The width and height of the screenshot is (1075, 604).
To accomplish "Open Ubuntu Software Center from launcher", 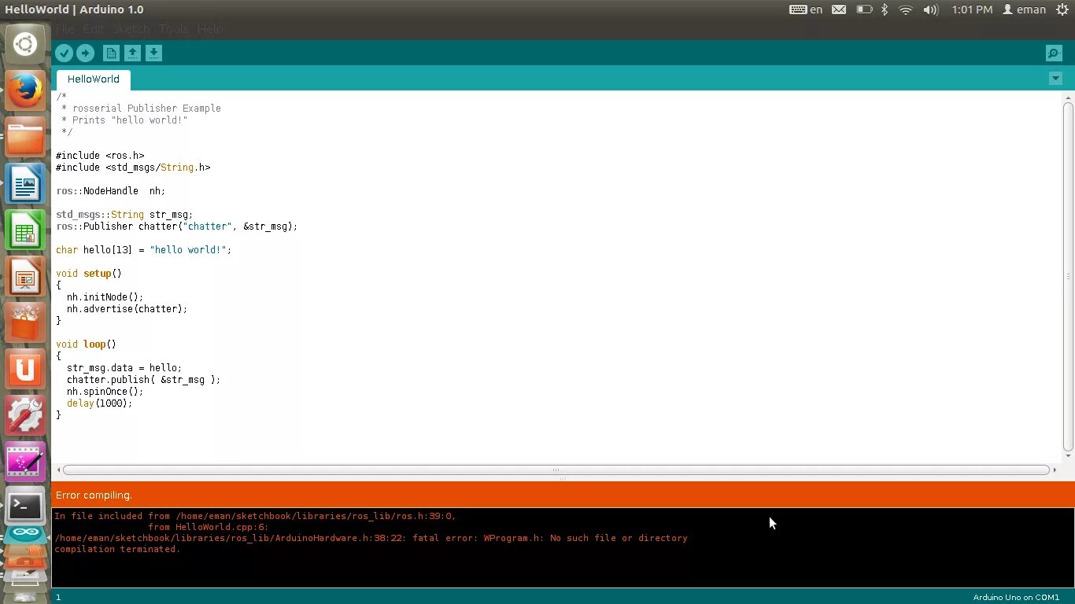I will (25, 322).
